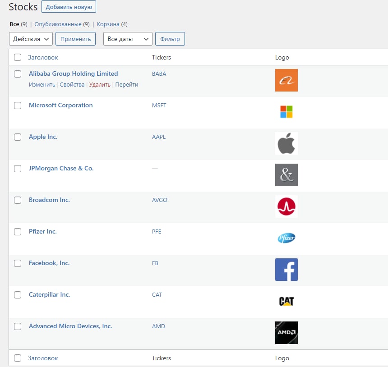This screenshot has width=388, height=367.
Task: Sort by the header Заголовок column
Action: [x=43, y=57]
